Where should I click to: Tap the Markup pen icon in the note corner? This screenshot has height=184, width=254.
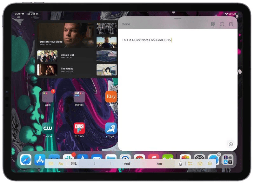click(231, 144)
